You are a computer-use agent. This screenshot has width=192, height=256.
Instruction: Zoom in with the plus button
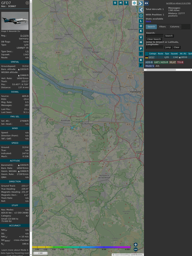click(136, 244)
